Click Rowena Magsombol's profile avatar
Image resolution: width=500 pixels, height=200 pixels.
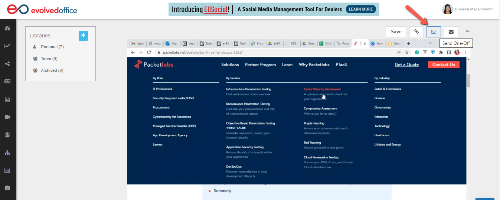pyautogui.click(x=448, y=9)
